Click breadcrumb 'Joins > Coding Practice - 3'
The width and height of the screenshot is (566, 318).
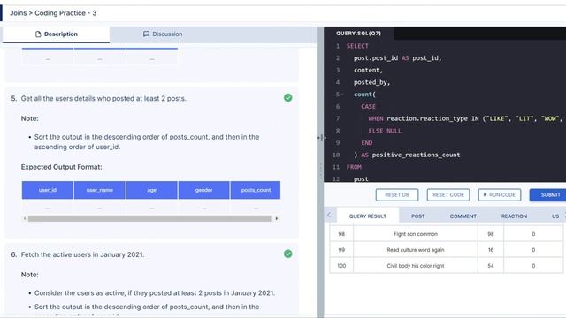53,13
